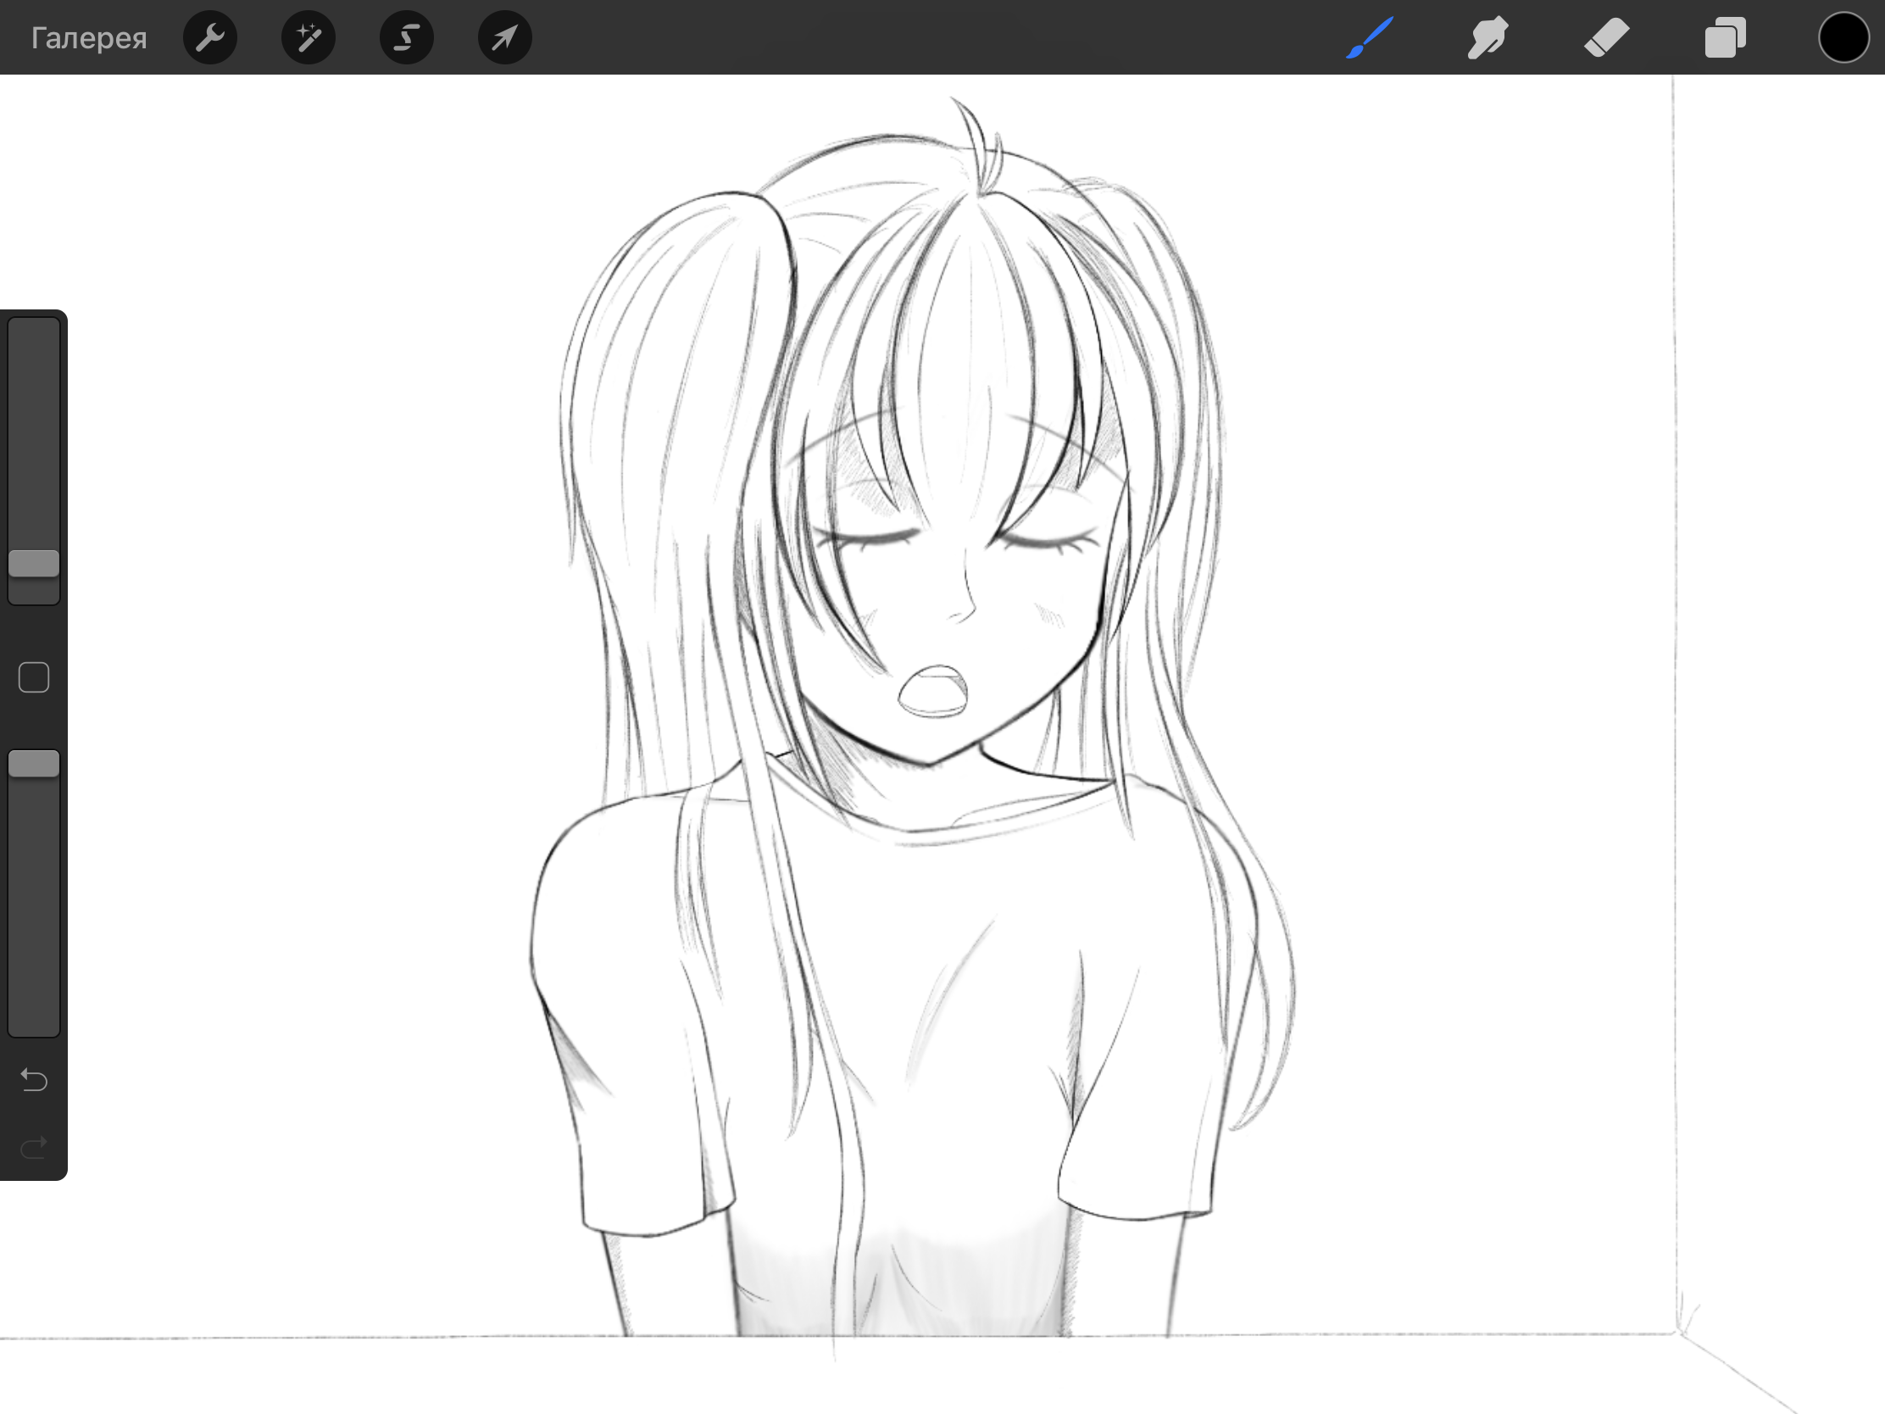Click the redo arrow in sidebar
The image size is (1885, 1414).
(34, 1148)
